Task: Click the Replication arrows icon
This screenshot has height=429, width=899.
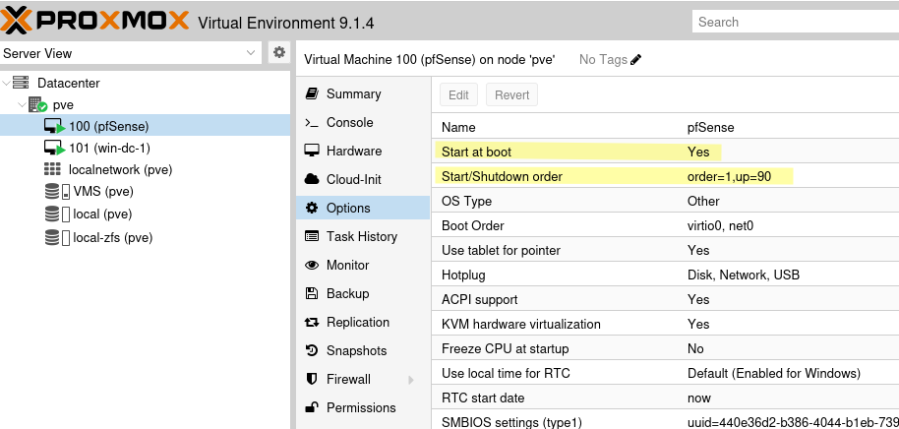Action: (312, 323)
